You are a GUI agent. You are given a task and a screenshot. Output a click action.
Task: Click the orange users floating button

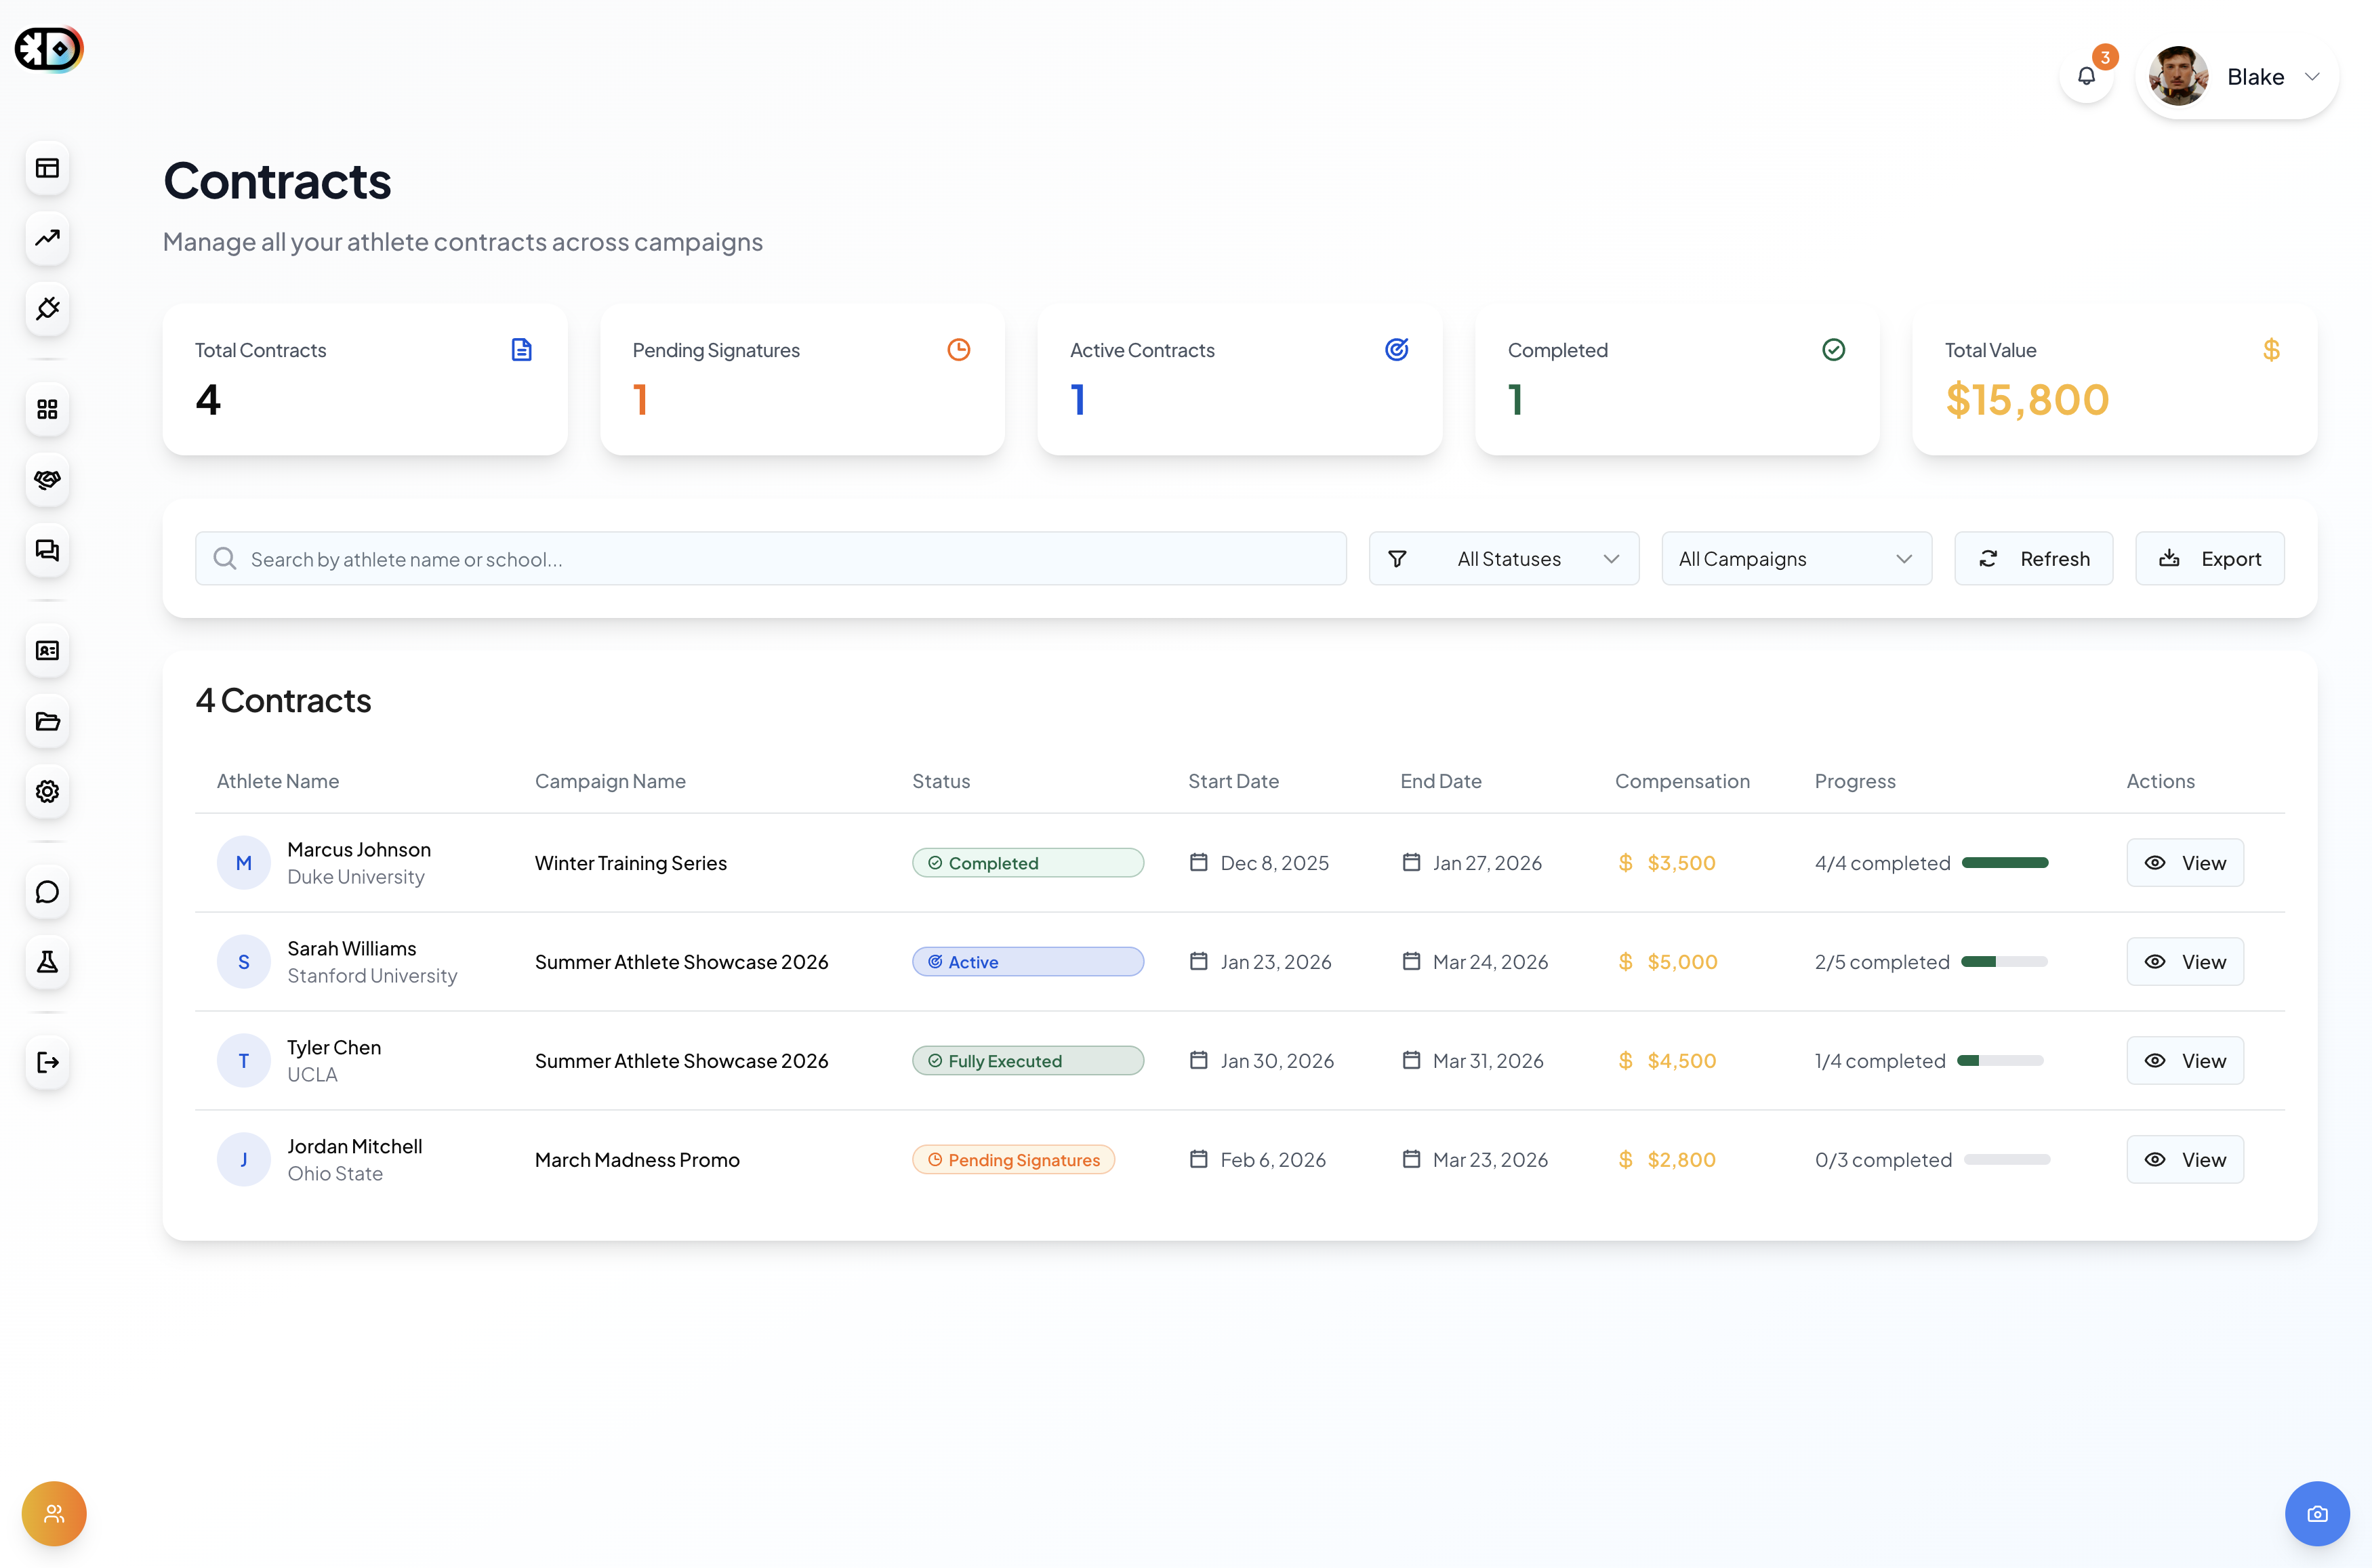click(54, 1513)
